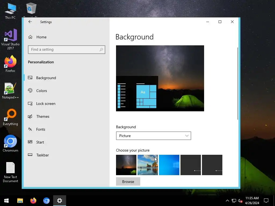Maximize the Settings window
275x206 pixels.
click(x=220, y=22)
